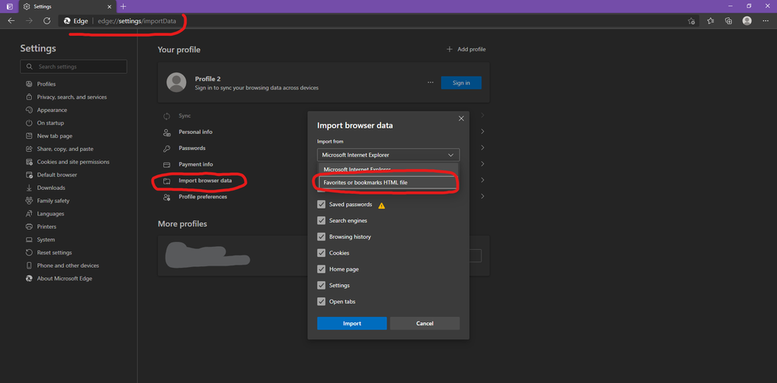The height and width of the screenshot is (383, 777).
Task: Open Languages settings
Action: 50,214
